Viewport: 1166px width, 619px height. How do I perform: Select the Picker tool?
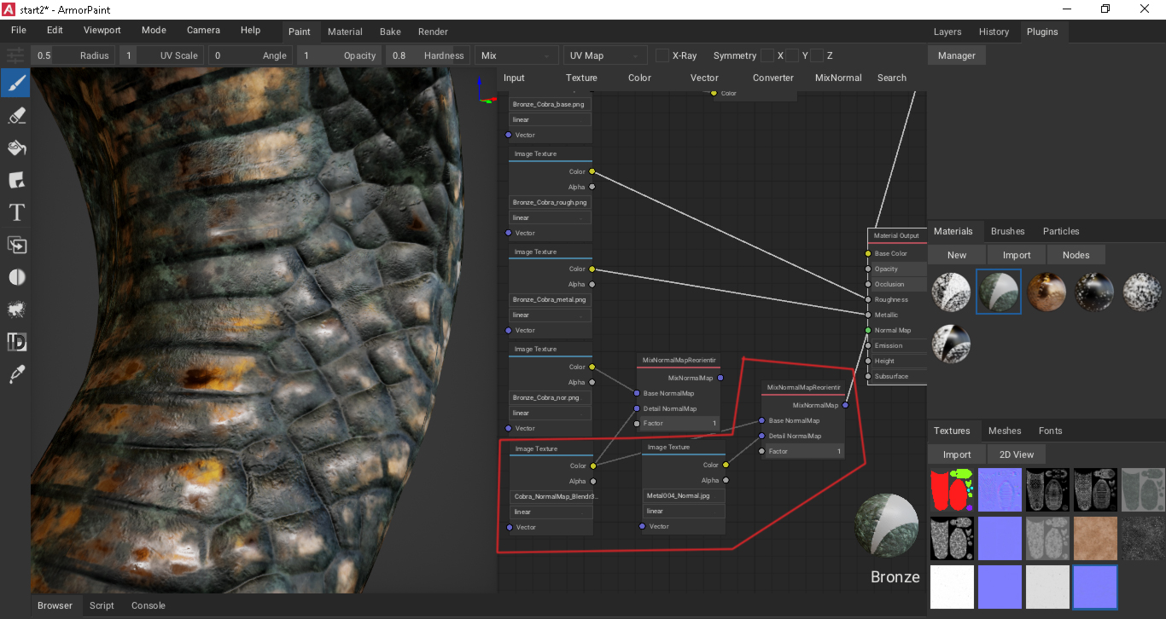point(15,373)
